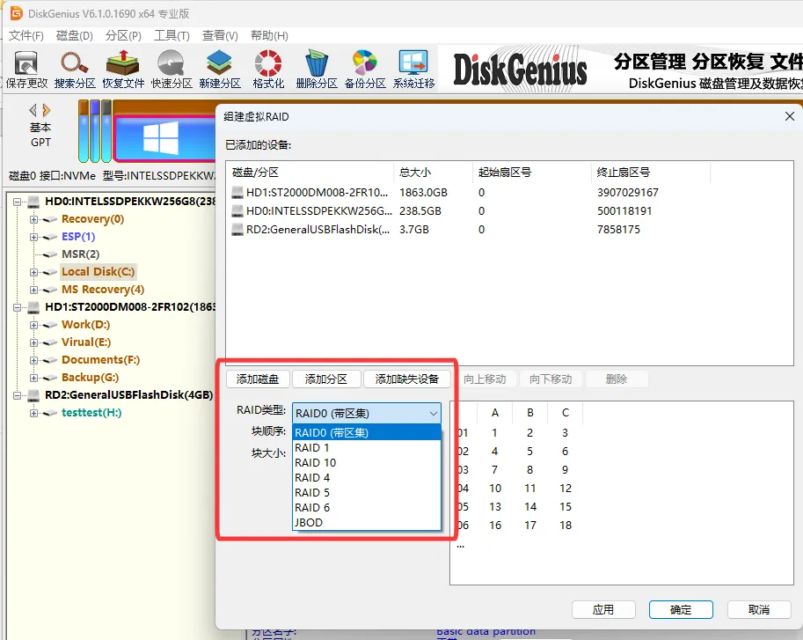
Task: Click the DiskGenius app logo in title bar
Action: (x=17, y=13)
